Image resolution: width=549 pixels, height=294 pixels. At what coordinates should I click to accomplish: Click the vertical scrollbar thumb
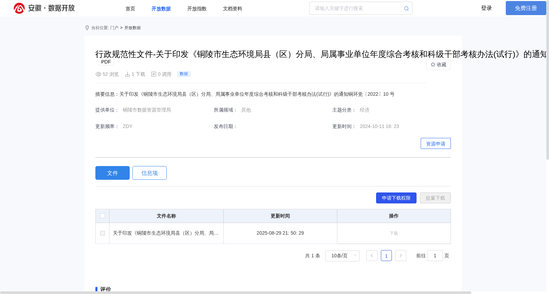pyautogui.click(x=548, y=81)
